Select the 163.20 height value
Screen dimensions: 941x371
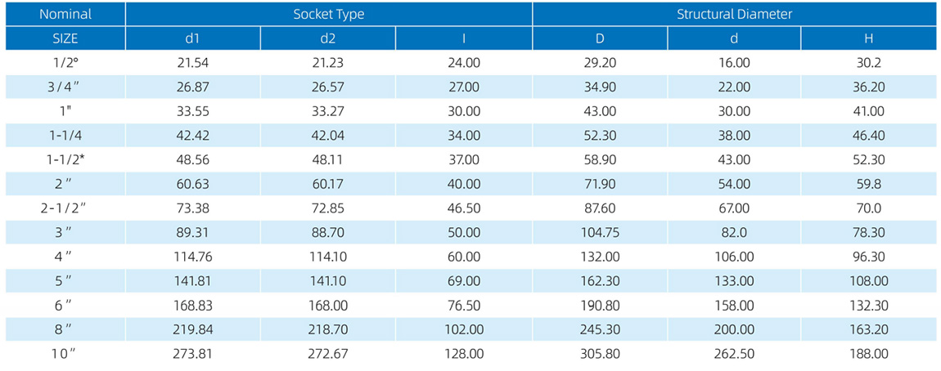(x=868, y=330)
